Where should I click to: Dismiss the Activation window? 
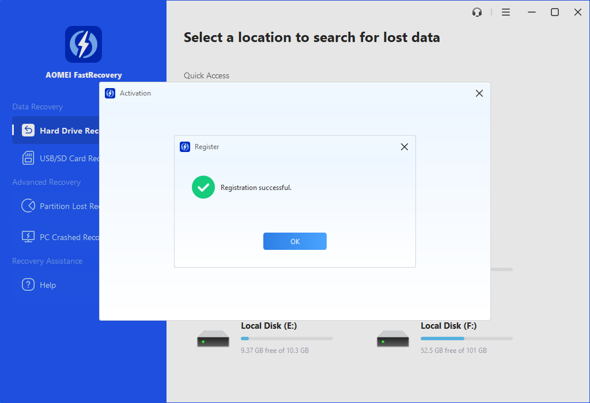coord(479,93)
